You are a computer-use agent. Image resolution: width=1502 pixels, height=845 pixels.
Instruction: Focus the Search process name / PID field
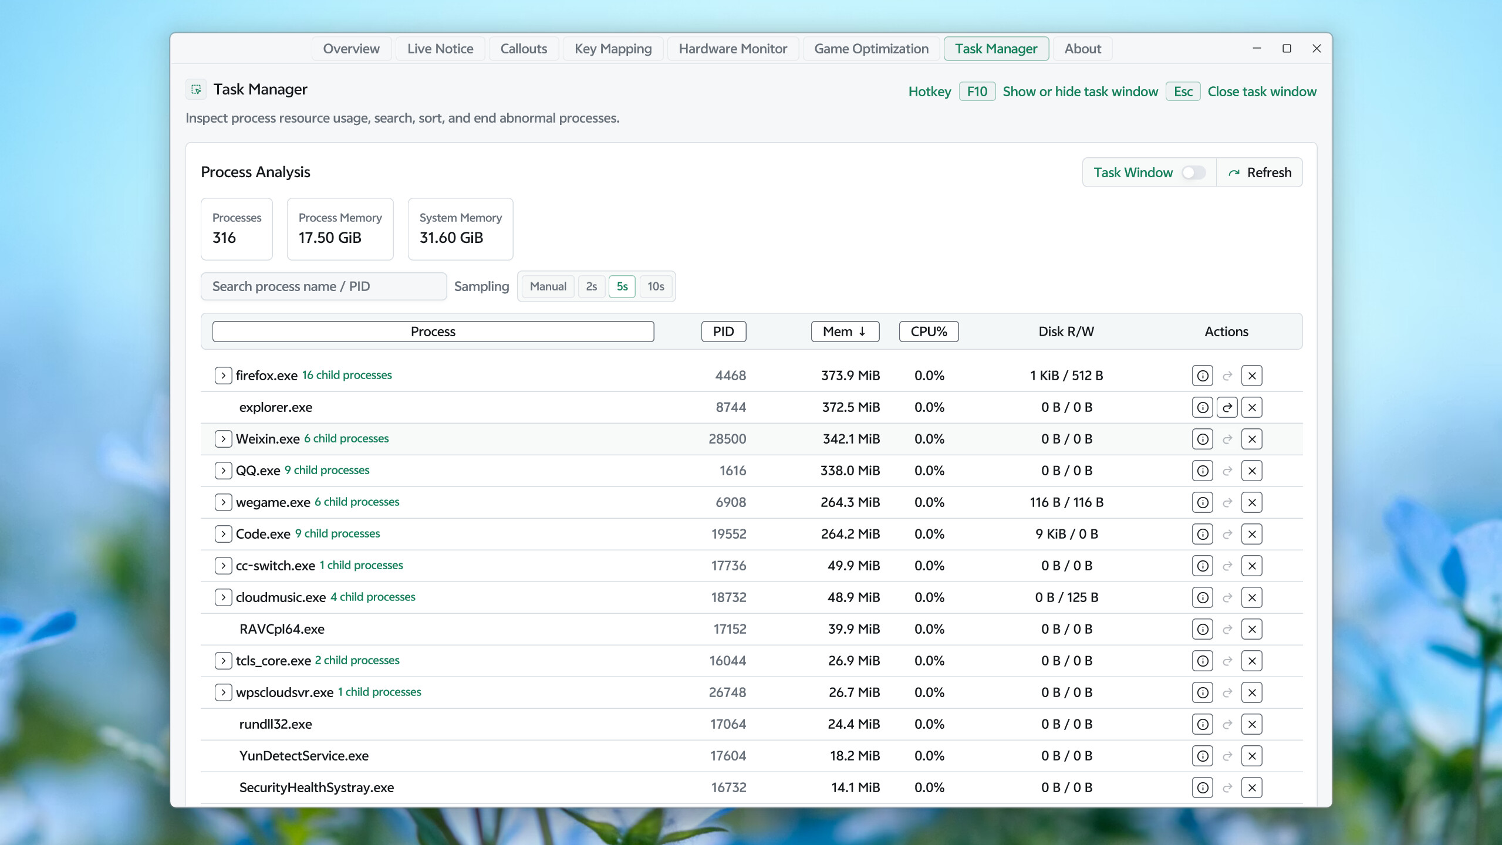coord(323,286)
